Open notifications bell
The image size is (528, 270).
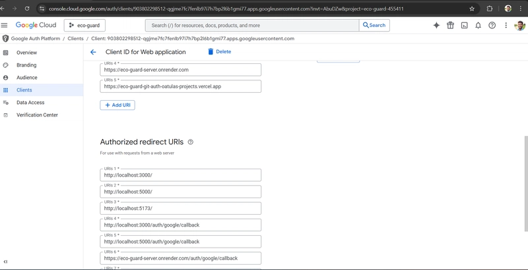478,25
